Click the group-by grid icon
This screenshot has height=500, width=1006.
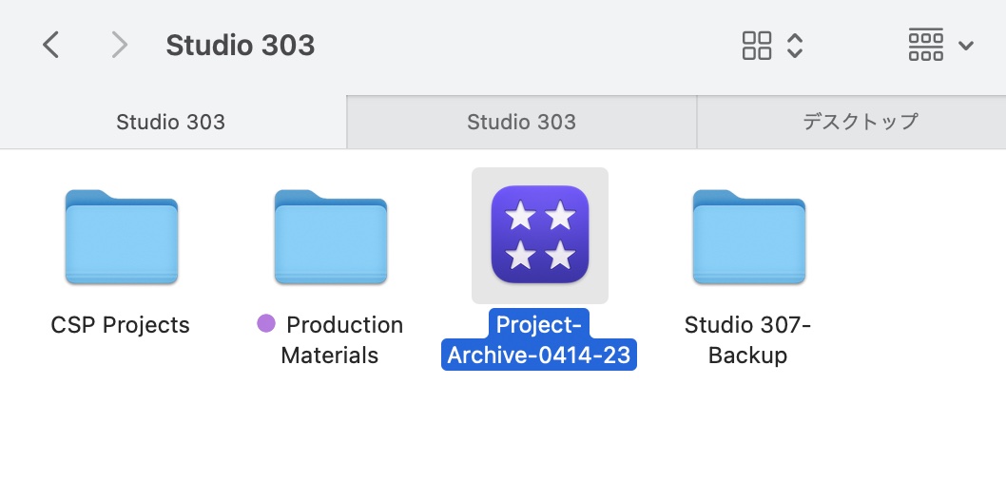[x=925, y=46]
